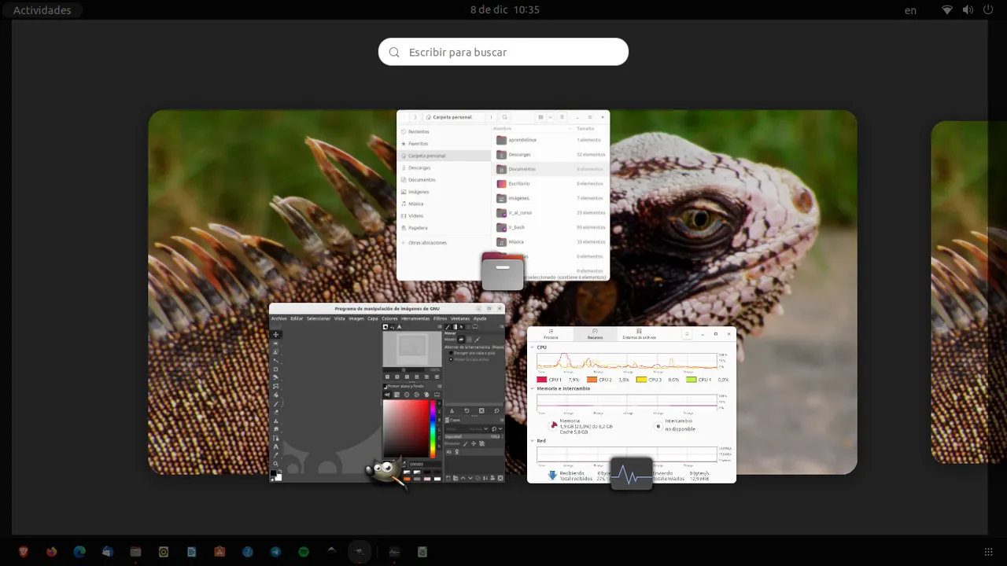This screenshot has width=1007, height=566.
Task: Launch Microsoft Edge from the dock
Action: [79, 552]
